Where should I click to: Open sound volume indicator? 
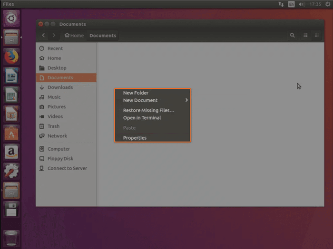click(302, 4)
